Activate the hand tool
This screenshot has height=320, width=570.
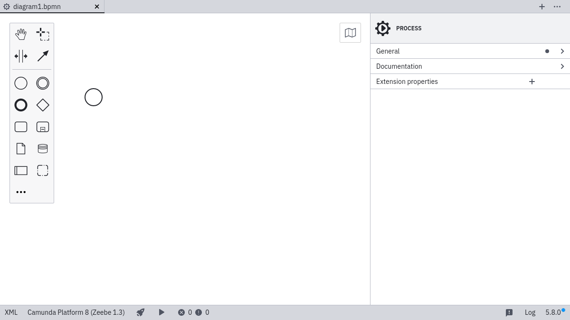[21, 34]
